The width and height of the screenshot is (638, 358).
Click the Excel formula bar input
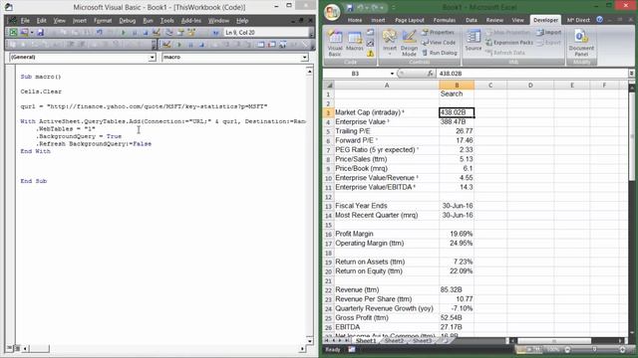click(531, 74)
